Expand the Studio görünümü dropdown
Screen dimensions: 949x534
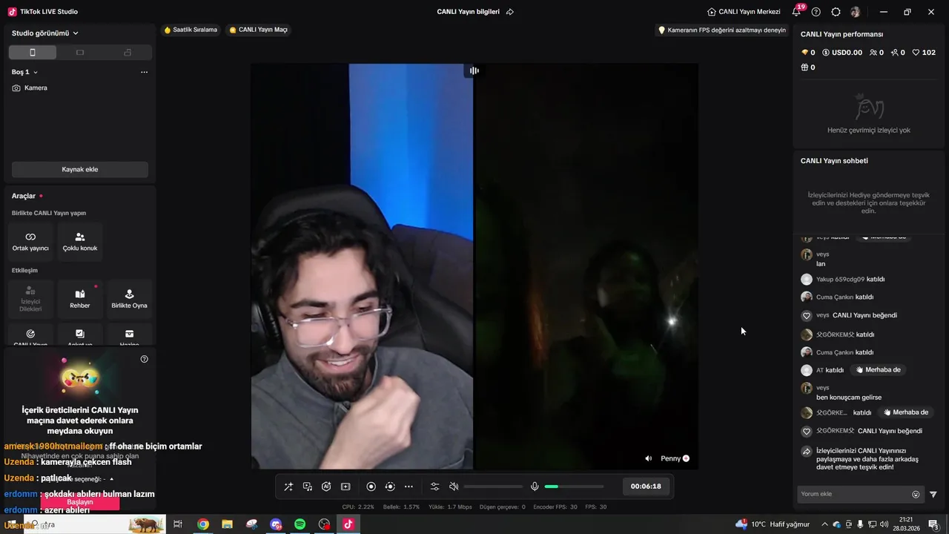(x=45, y=33)
